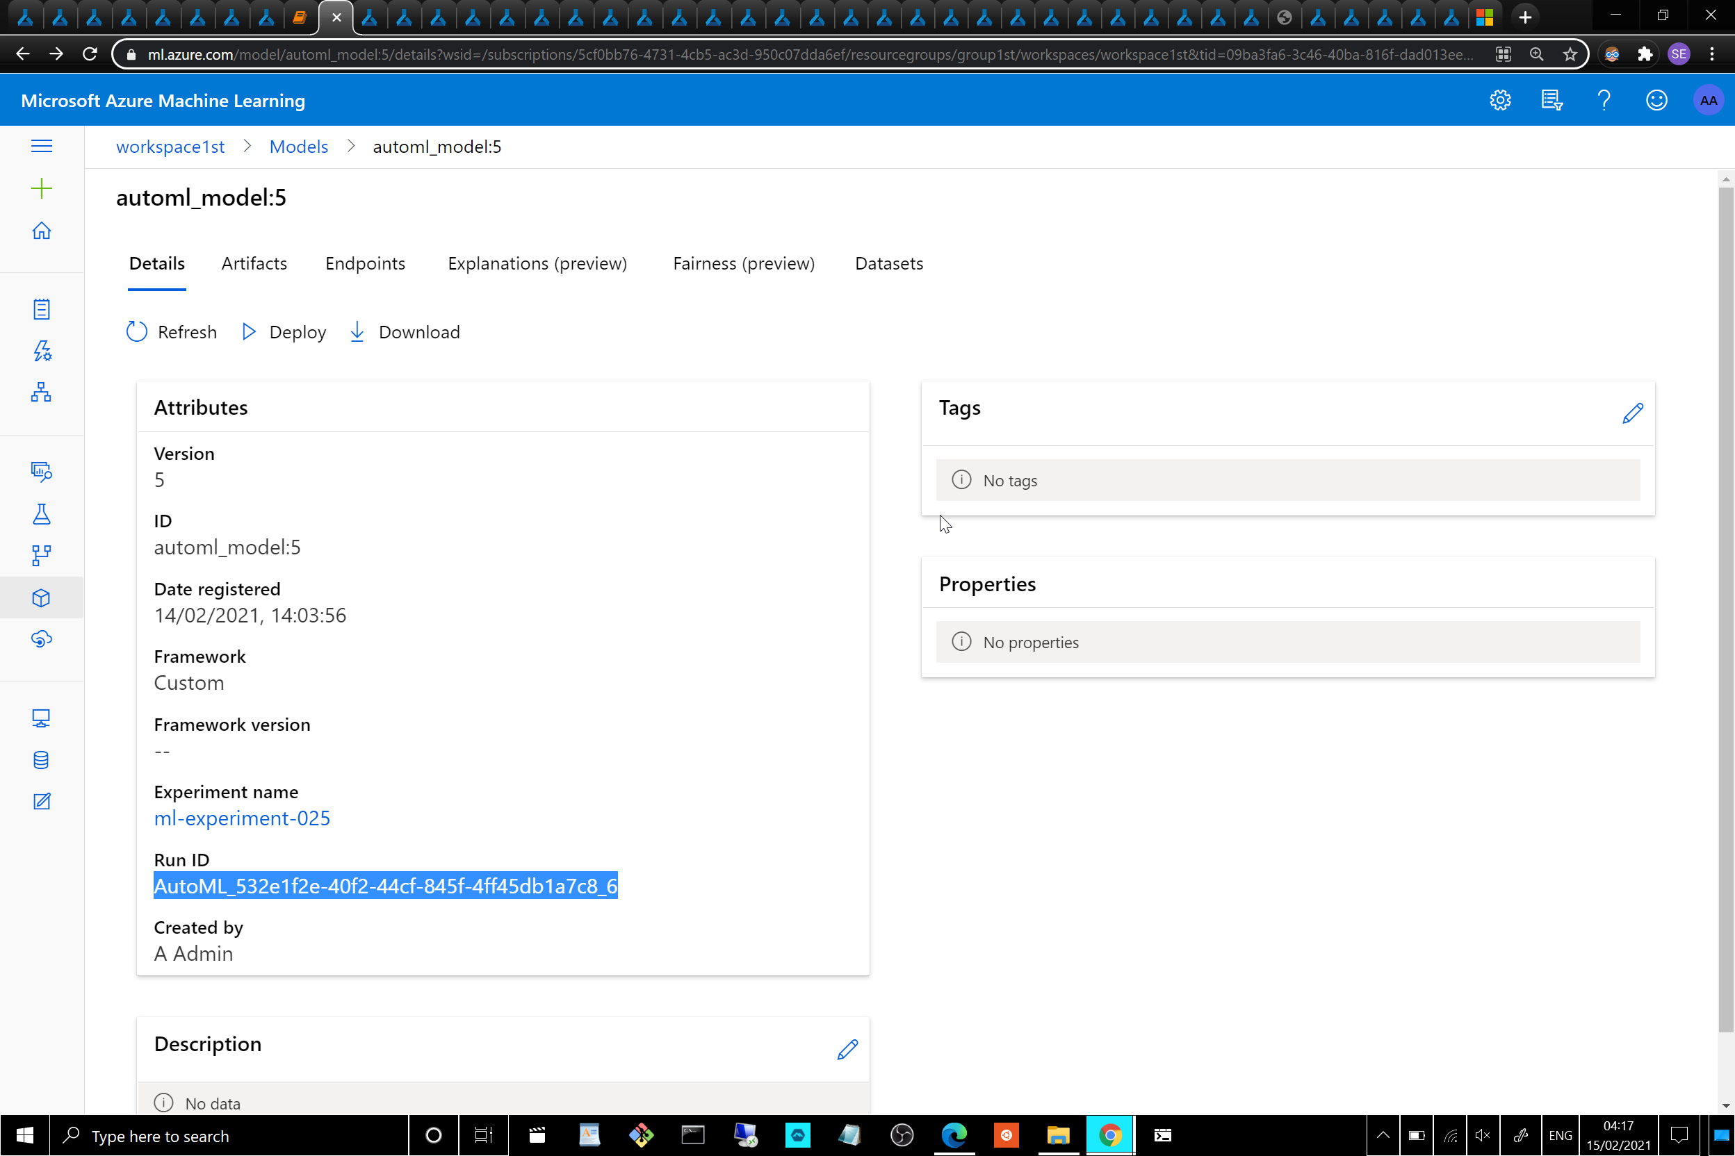Viewport: 1735px width, 1156px height.
Task: Open Microsoft Edge from taskbar
Action: pyautogui.click(x=954, y=1135)
